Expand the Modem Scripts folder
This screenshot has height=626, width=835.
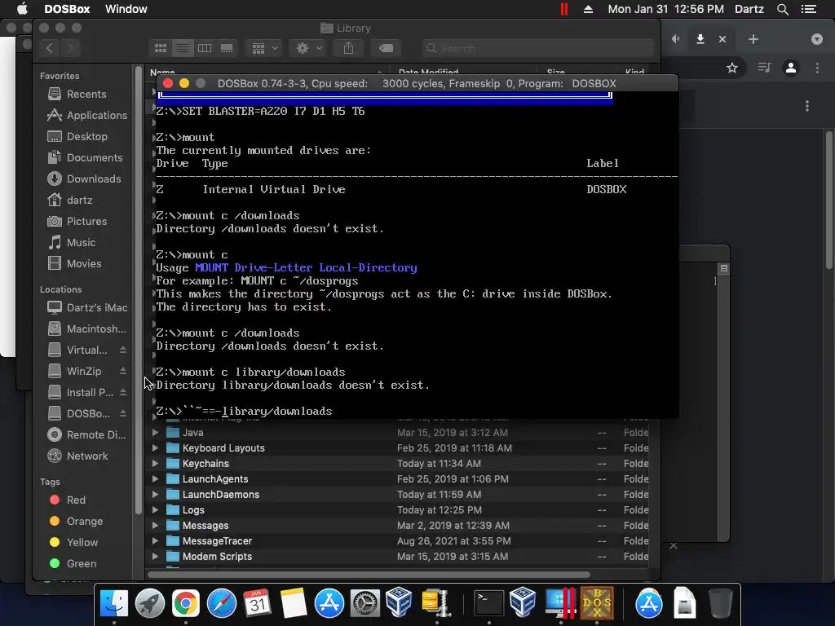pyautogui.click(x=155, y=556)
